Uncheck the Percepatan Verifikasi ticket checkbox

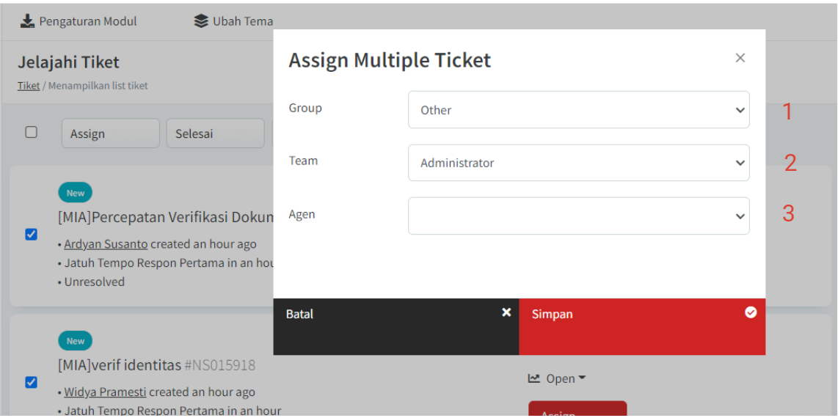click(32, 235)
